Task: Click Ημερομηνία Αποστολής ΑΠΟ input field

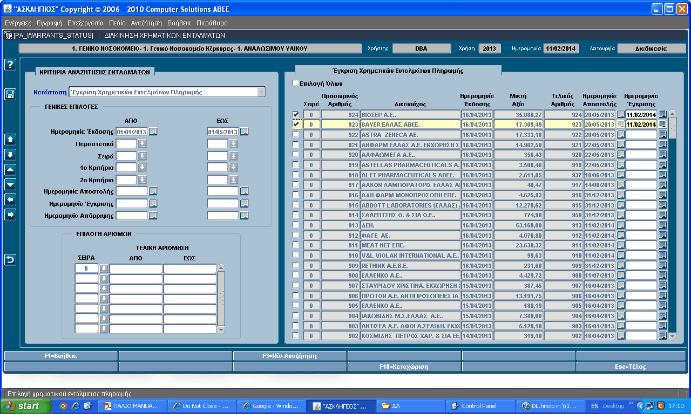Action: click(132, 191)
